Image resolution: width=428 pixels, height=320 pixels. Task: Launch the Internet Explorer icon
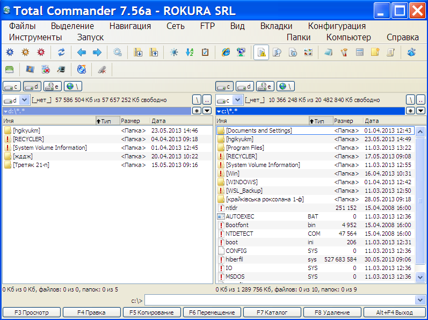(226, 52)
